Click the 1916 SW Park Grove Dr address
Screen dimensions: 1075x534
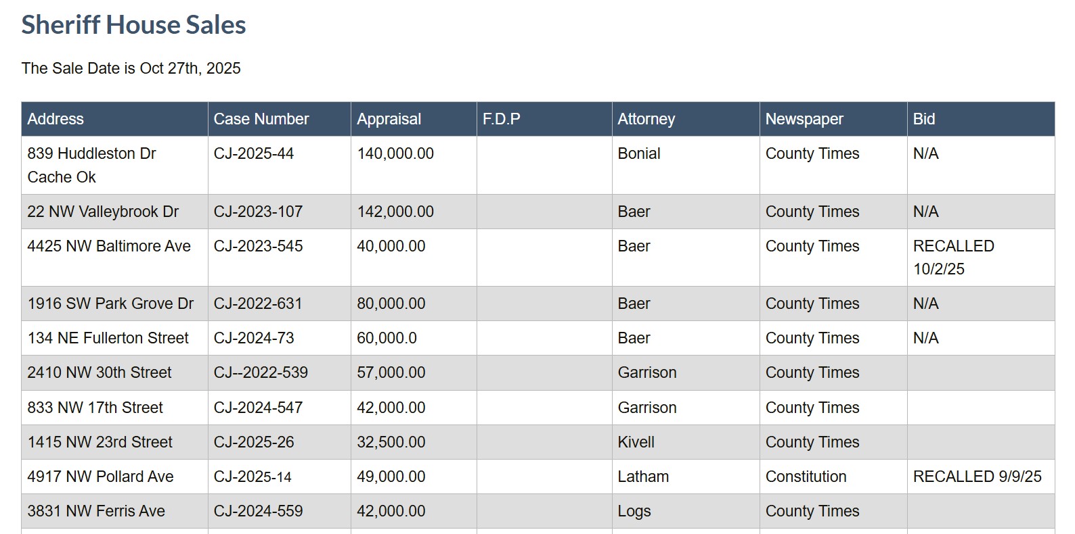110,304
